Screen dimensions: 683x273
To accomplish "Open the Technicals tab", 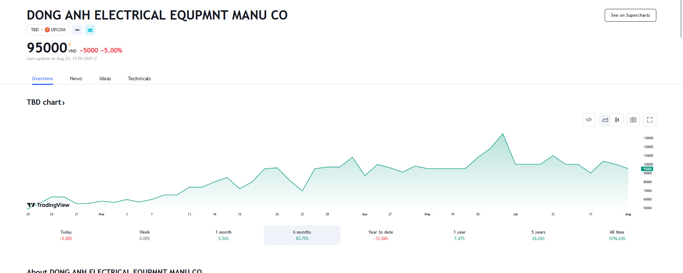I will pyautogui.click(x=139, y=78).
